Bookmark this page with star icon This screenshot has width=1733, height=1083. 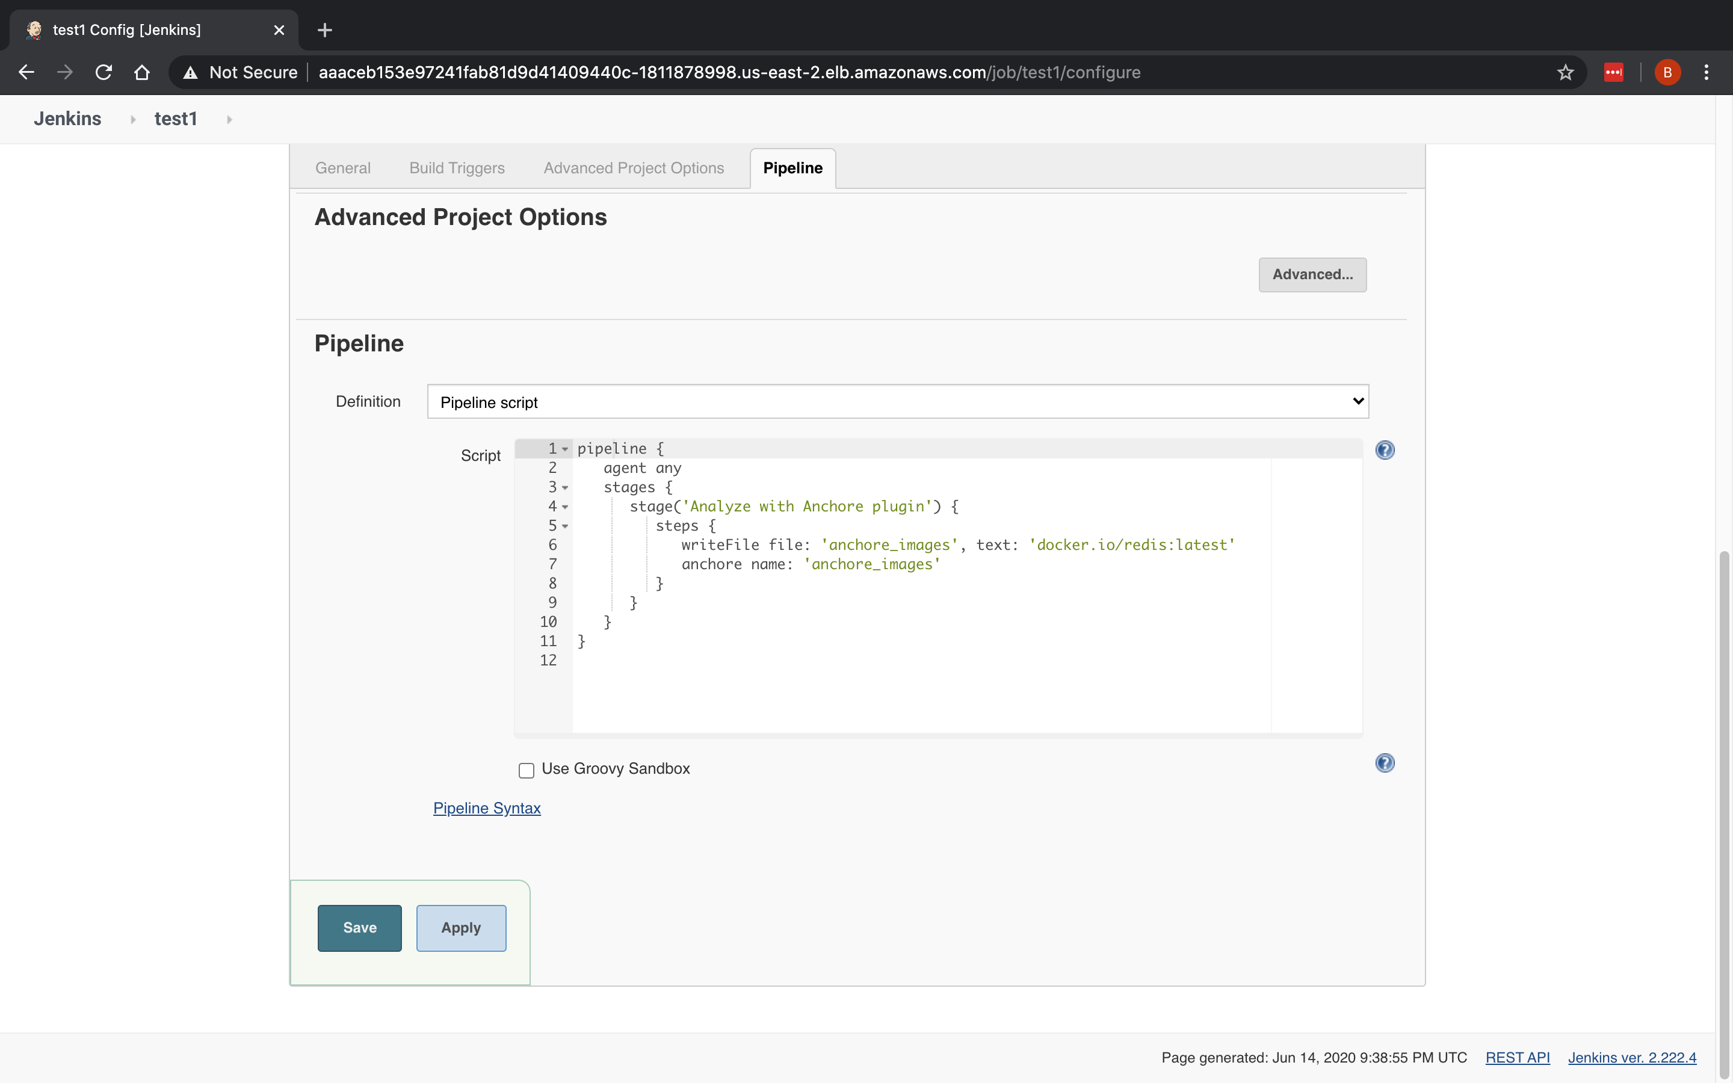point(1566,72)
